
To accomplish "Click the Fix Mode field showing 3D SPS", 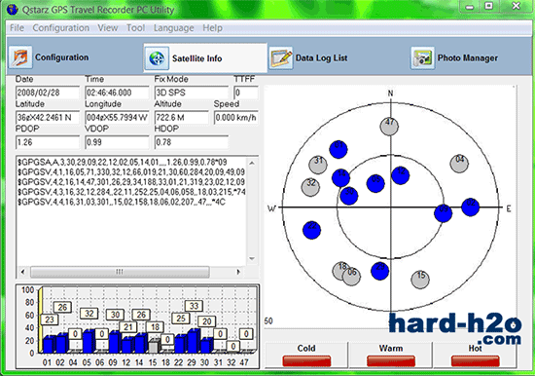I will click(191, 93).
